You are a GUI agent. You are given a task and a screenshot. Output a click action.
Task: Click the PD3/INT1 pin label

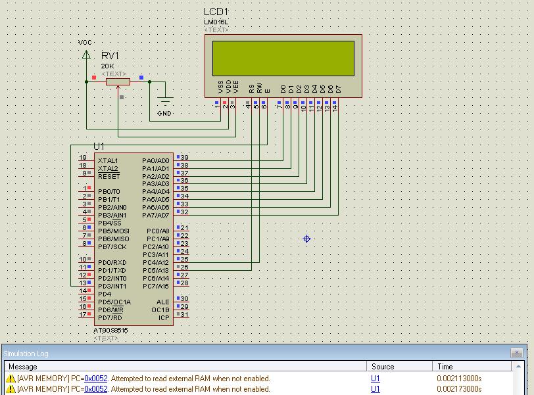click(112, 286)
